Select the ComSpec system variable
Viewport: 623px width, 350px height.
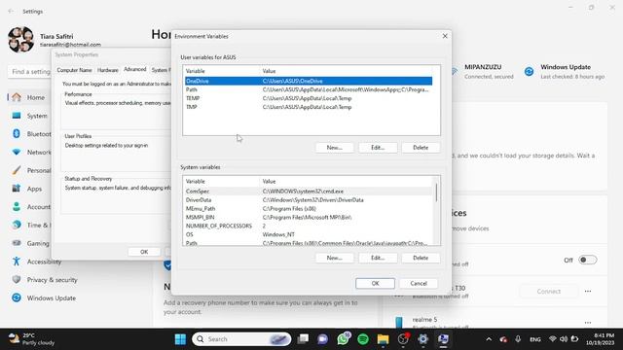point(309,192)
